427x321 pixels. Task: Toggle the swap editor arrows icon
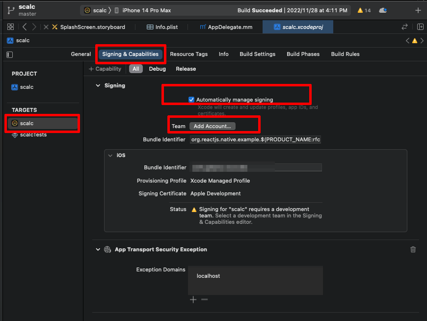click(405, 27)
